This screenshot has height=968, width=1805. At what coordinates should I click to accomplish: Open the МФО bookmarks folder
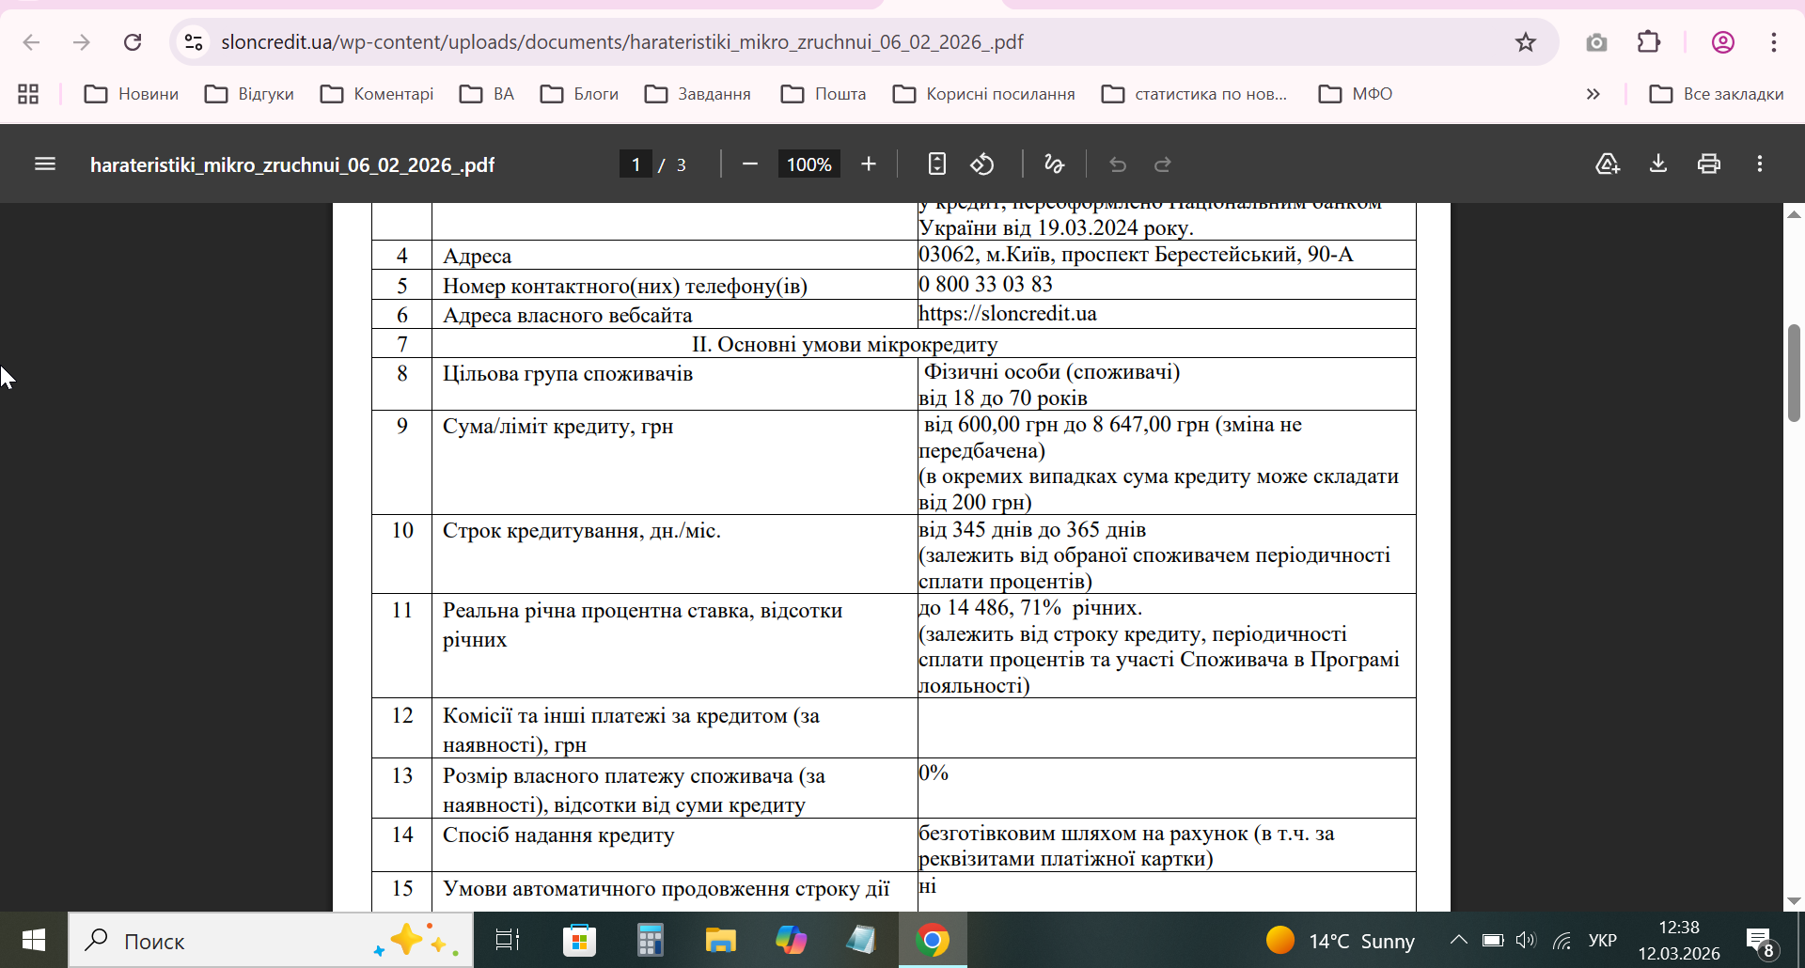coord(1356,94)
